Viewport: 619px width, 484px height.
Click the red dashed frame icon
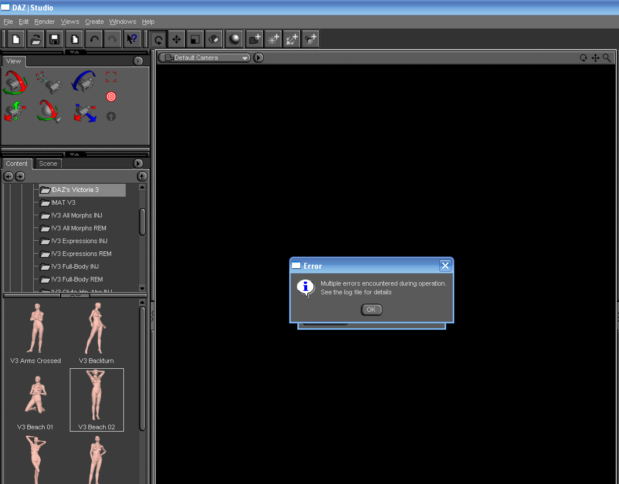coord(111,77)
